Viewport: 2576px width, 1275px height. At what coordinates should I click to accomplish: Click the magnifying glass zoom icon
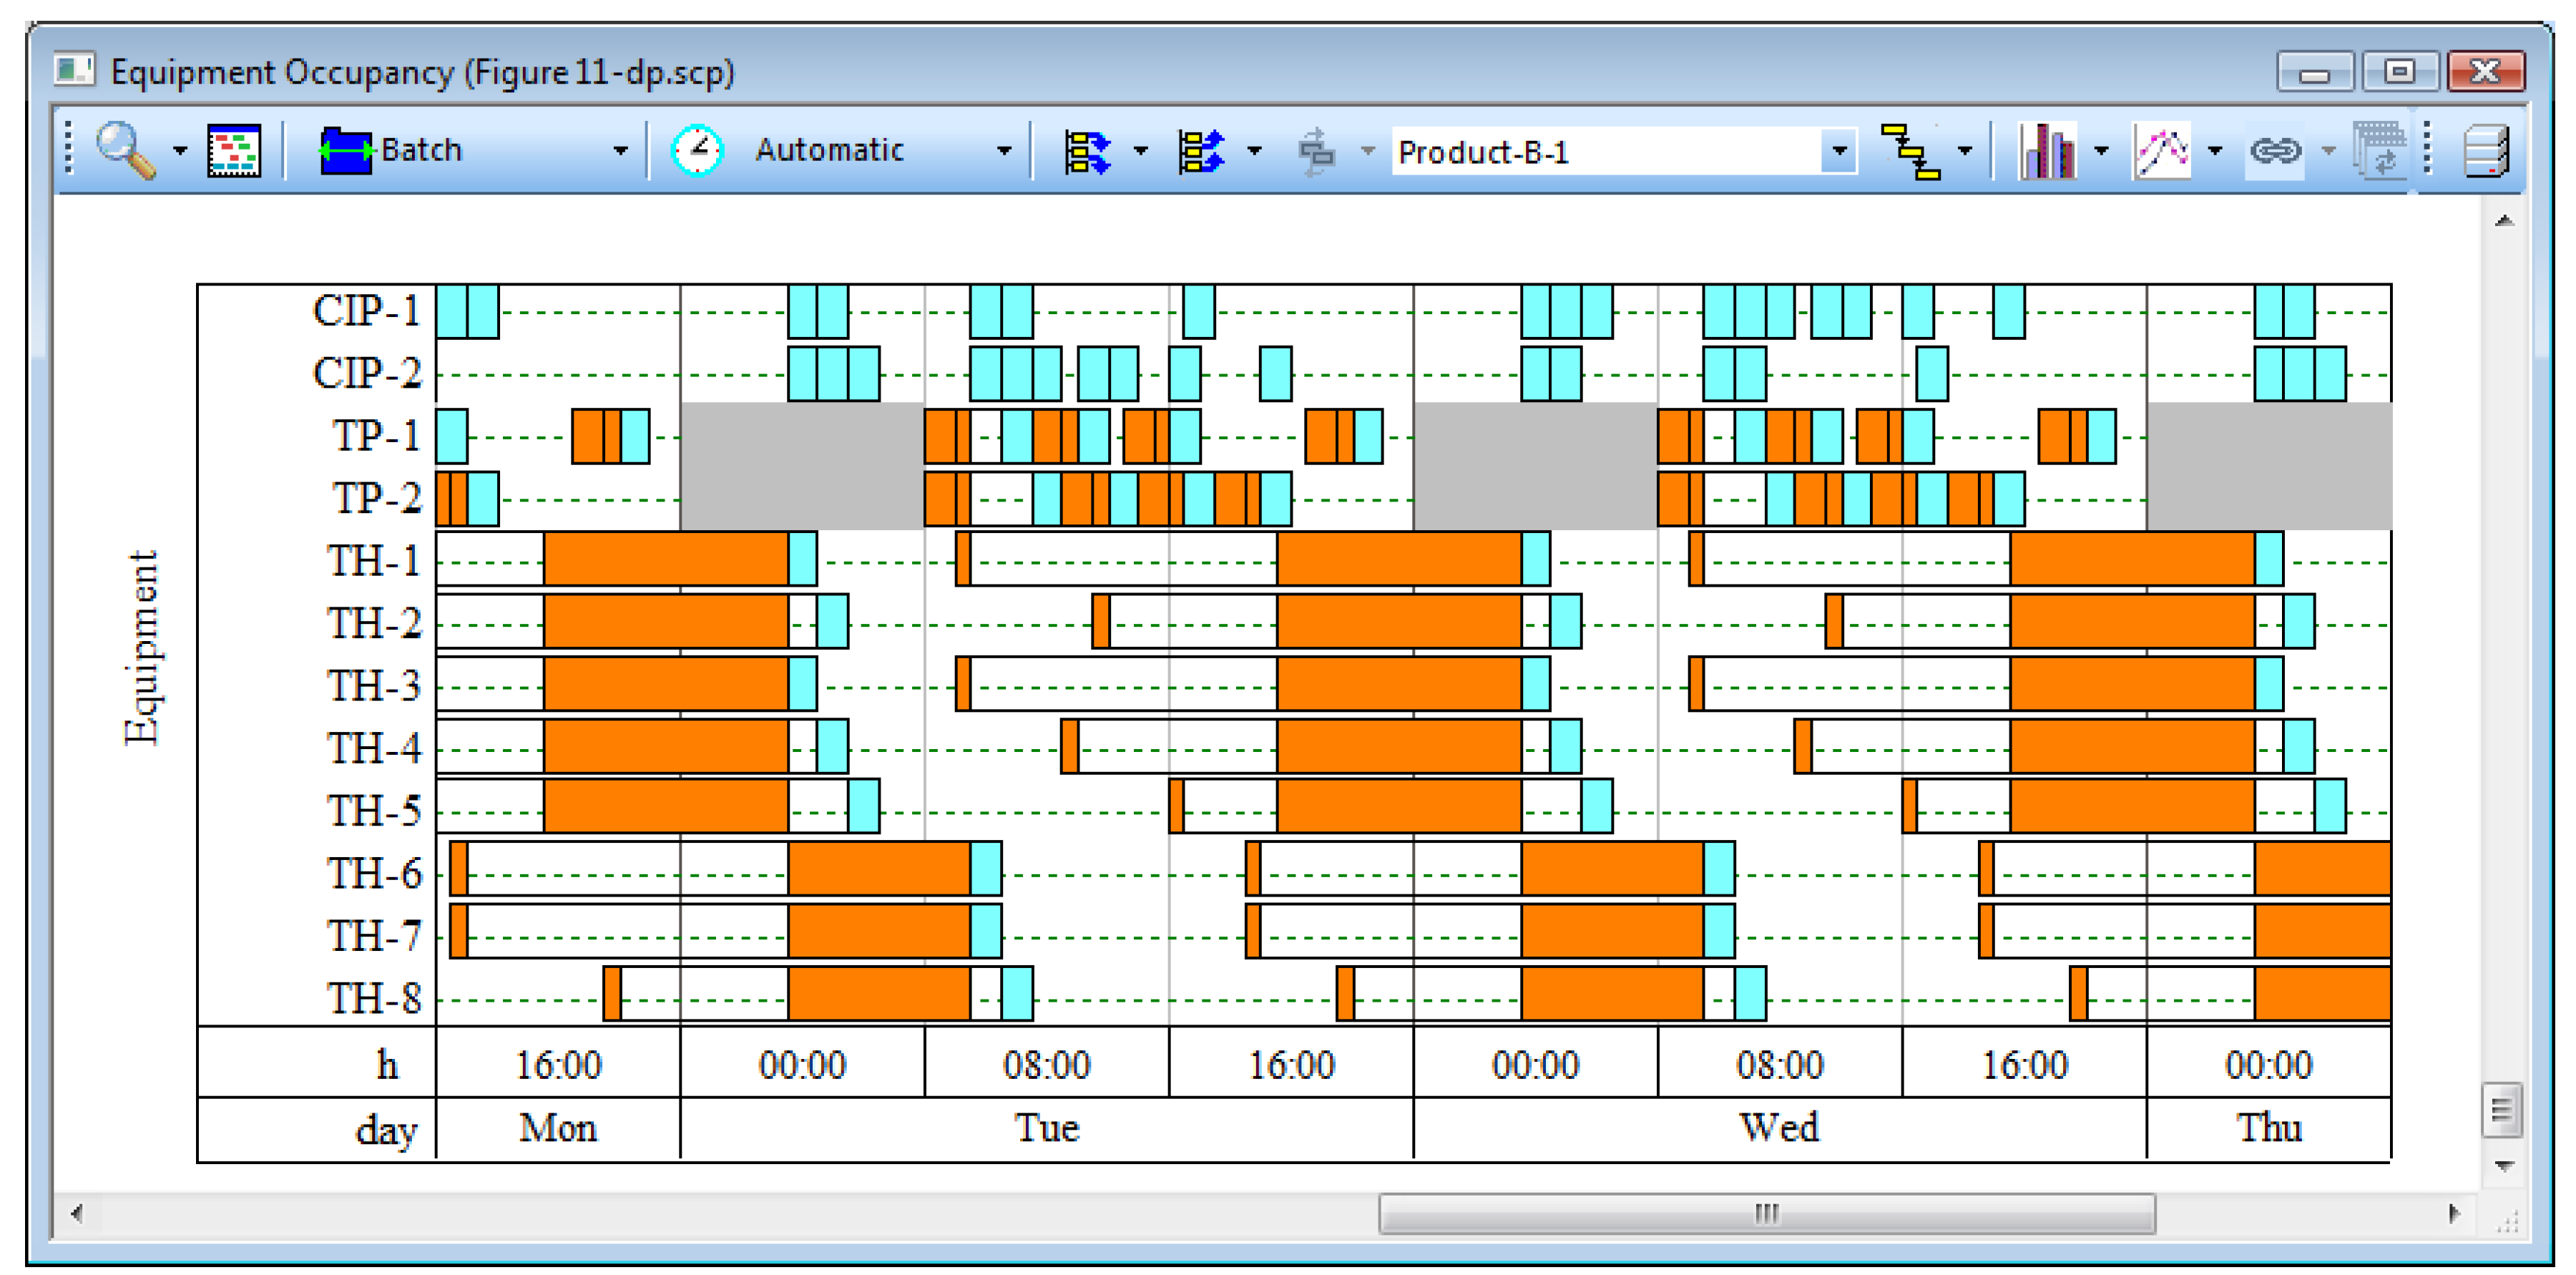(125, 150)
